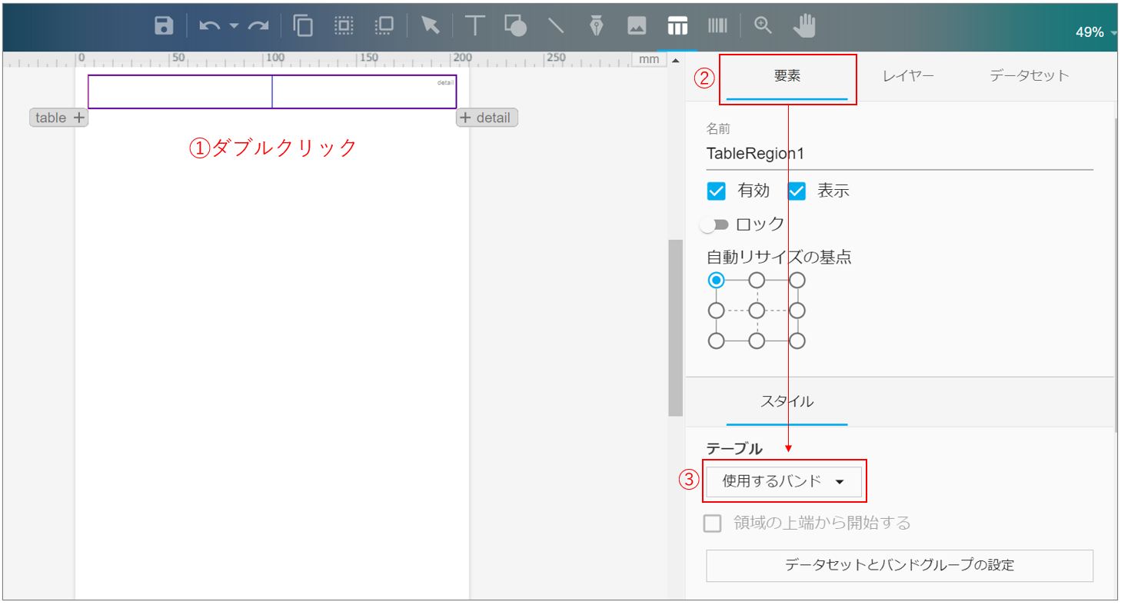Uncheck the 表示 checkbox
Image resolution: width=1121 pixels, height=605 pixels.
tap(797, 191)
